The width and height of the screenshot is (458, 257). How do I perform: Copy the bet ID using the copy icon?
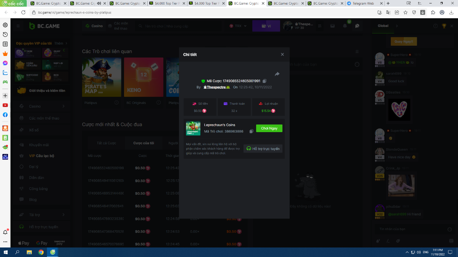point(264,81)
